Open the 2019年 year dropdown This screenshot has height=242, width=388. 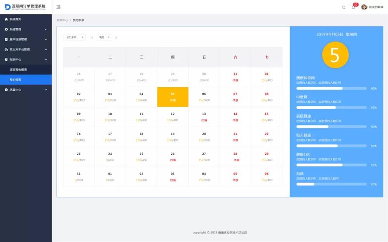point(74,37)
